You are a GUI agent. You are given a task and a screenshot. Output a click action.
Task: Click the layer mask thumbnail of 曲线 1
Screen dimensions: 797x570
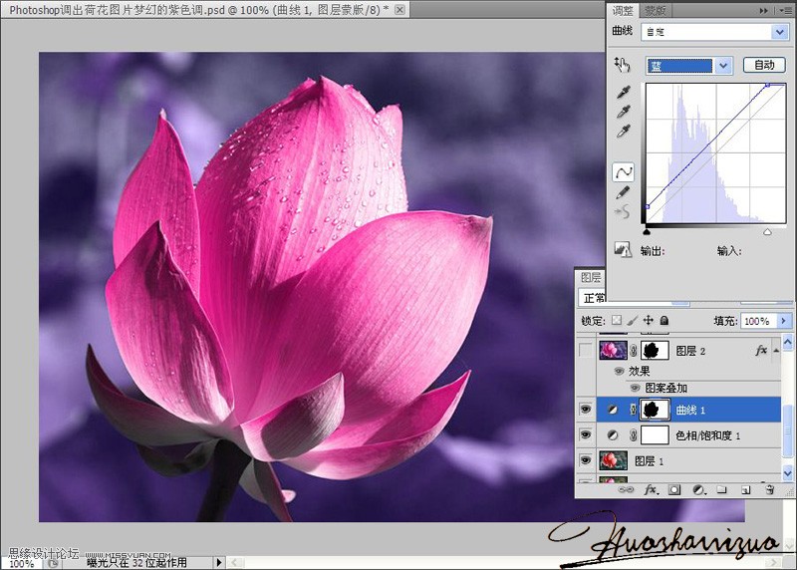655,410
